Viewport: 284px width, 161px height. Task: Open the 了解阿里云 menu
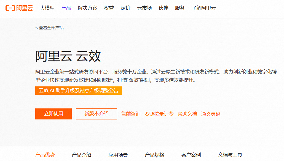[x=204, y=8]
